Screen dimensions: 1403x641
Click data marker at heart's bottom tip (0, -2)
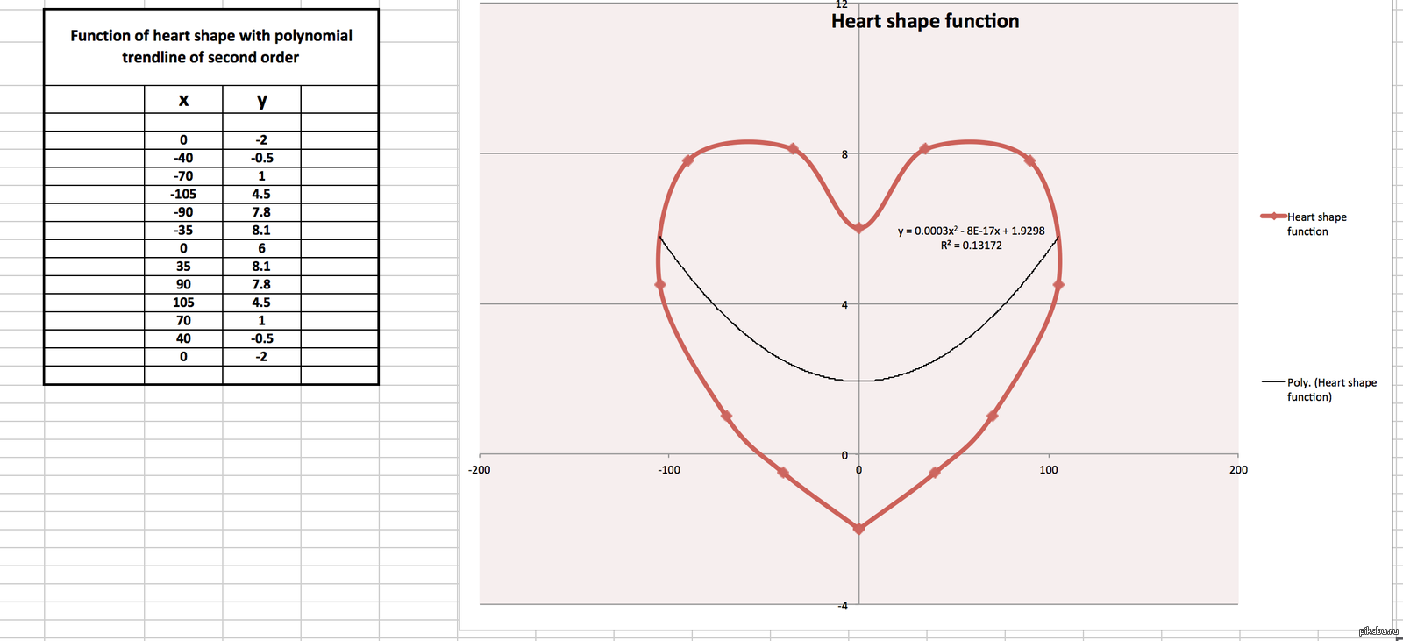click(858, 529)
